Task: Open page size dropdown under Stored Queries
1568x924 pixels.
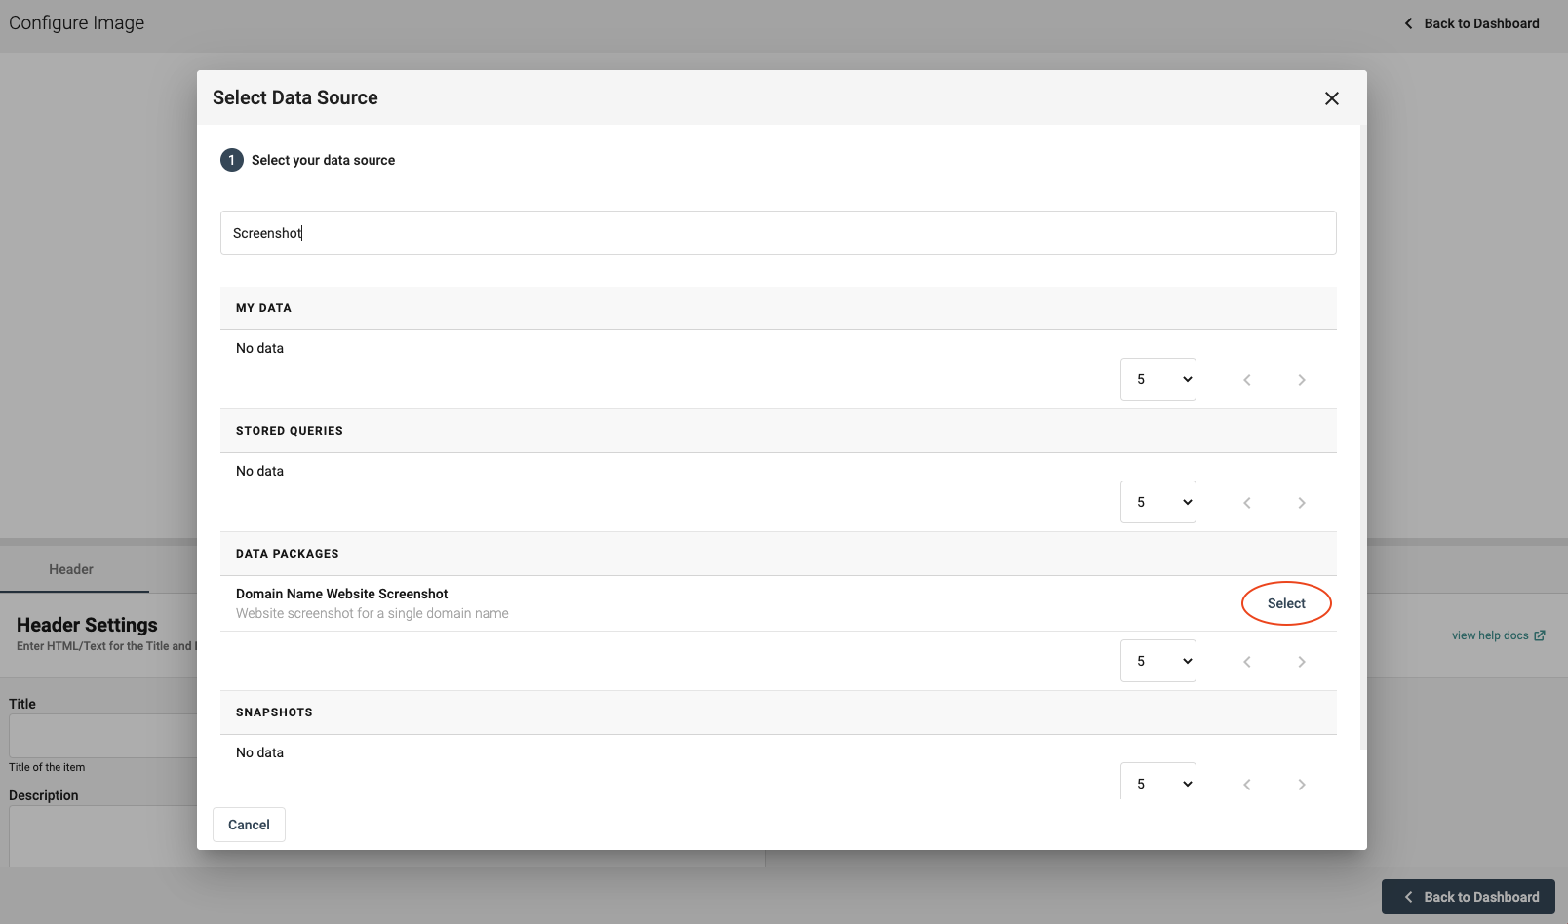Action: click(x=1157, y=503)
